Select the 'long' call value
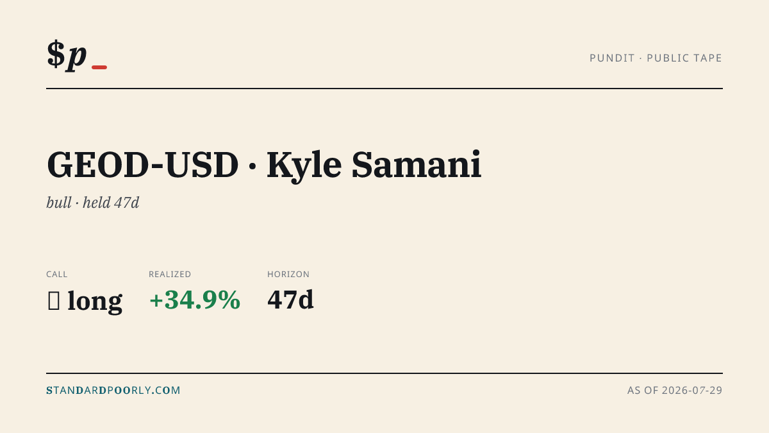This screenshot has height=433, width=769. pyautogui.click(x=95, y=301)
